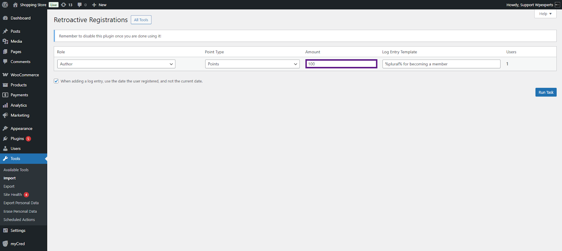Image resolution: width=562 pixels, height=251 pixels.
Task: Open the Role dropdown showing Author
Action: click(116, 64)
